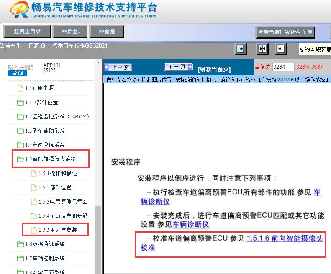Viewport: 331px width, 274px height.
Task: Click the page counter text 3284/ 3687
Action: (310, 67)
